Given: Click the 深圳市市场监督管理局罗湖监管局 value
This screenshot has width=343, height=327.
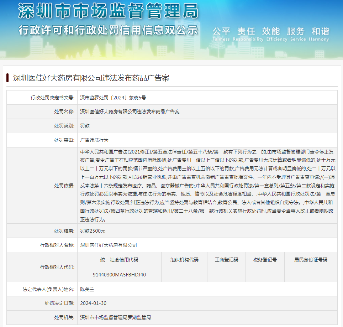Looking at the screenshot, I should click(x=116, y=318).
